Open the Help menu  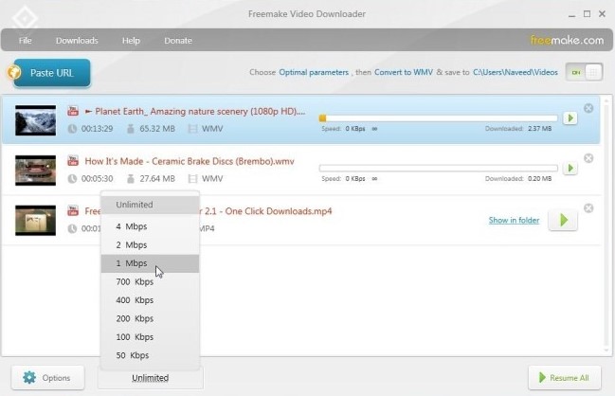pos(131,41)
